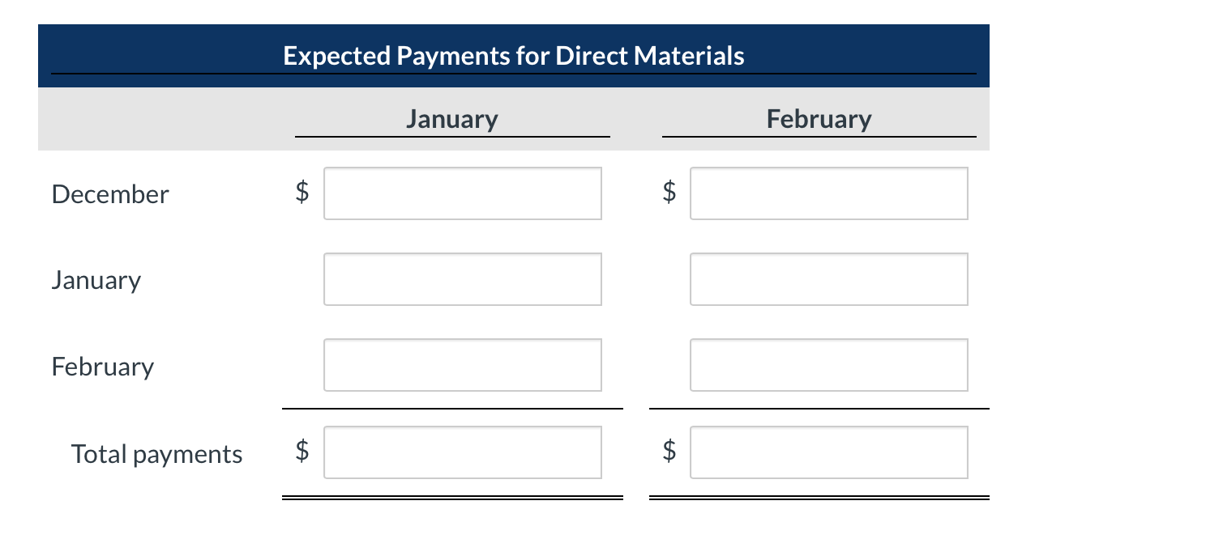Viewport: 1206px width, 539px height.
Task: Click double underline beneath February total field
Action: click(x=819, y=498)
